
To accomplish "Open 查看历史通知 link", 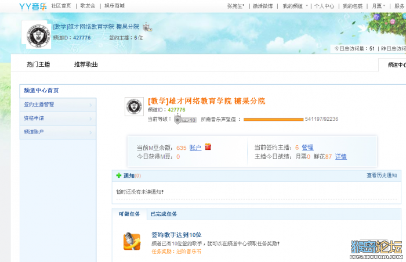I will click(382, 175).
